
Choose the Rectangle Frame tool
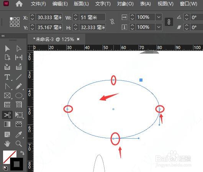[7, 95]
